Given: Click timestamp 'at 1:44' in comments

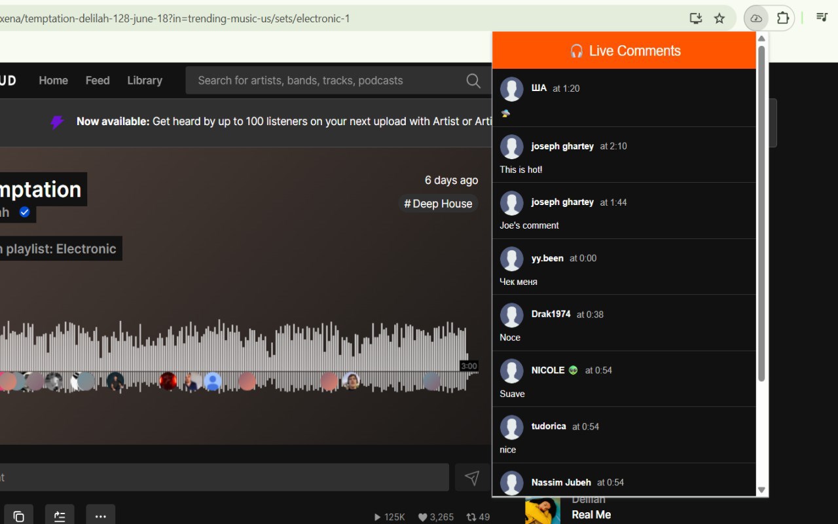Looking at the screenshot, I should pyautogui.click(x=613, y=202).
